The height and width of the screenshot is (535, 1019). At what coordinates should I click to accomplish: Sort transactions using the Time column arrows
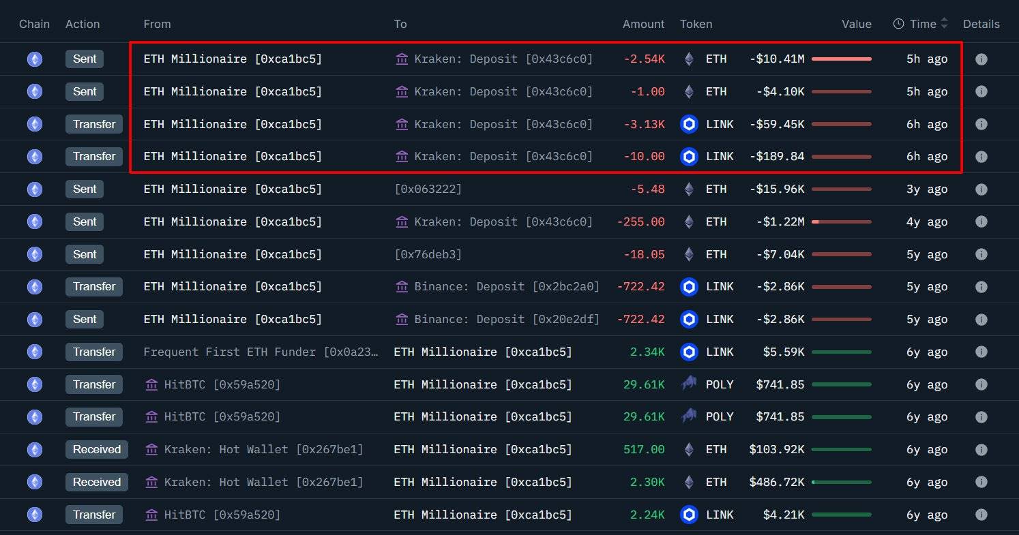click(x=944, y=24)
